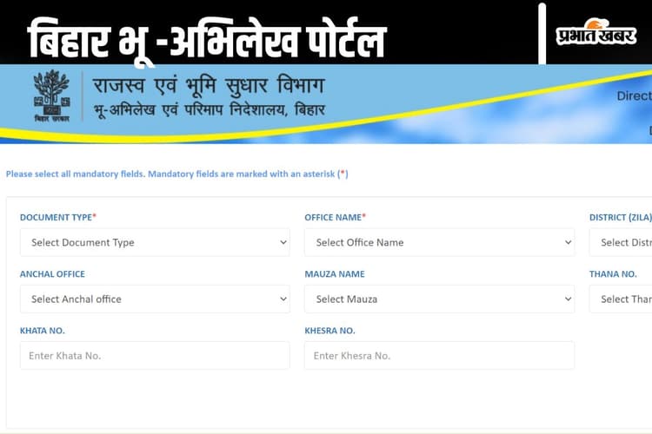Click the partially visible Direct link in header
The height and width of the screenshot is (434, 652).
633,96
